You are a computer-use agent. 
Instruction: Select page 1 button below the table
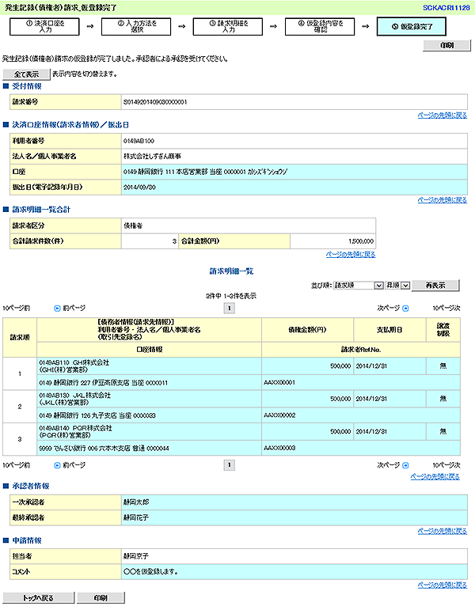coord(230,465)
